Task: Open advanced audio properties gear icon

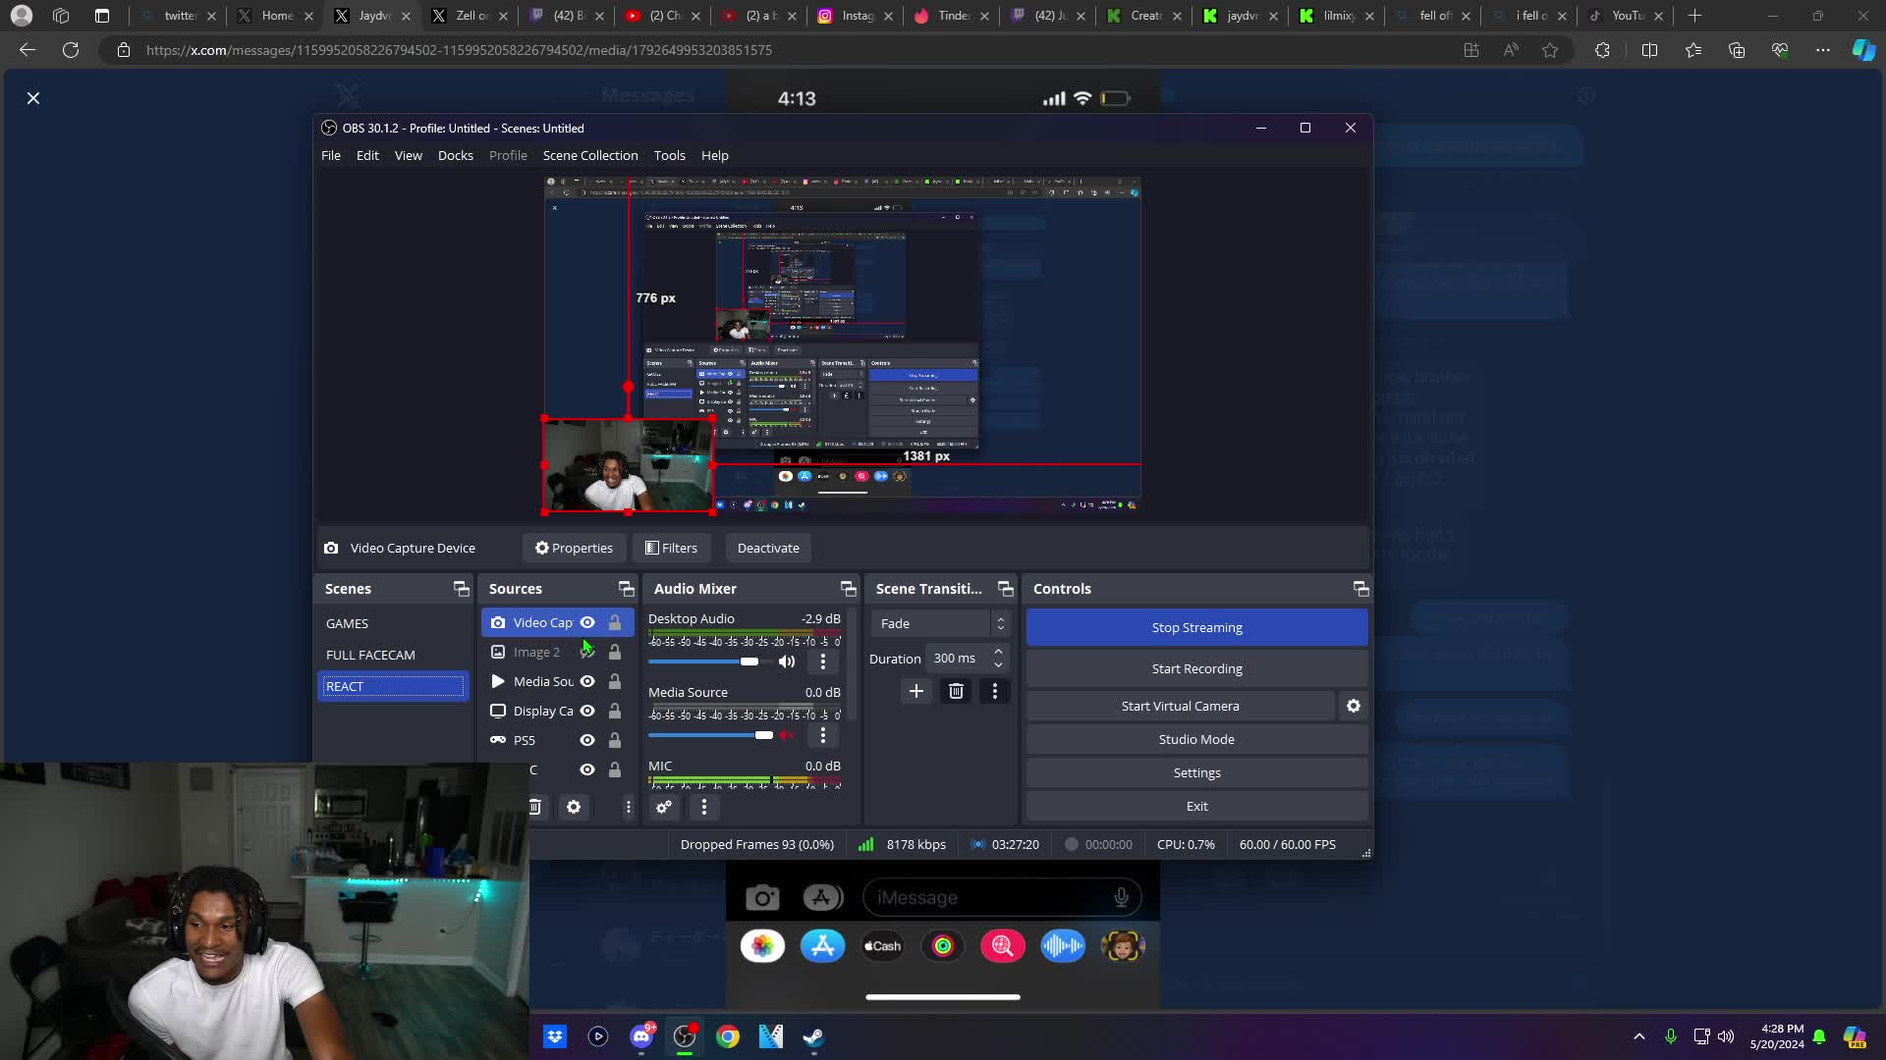Action: click(664, 807)
